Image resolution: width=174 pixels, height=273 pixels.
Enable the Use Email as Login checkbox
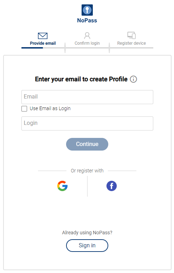24,109
